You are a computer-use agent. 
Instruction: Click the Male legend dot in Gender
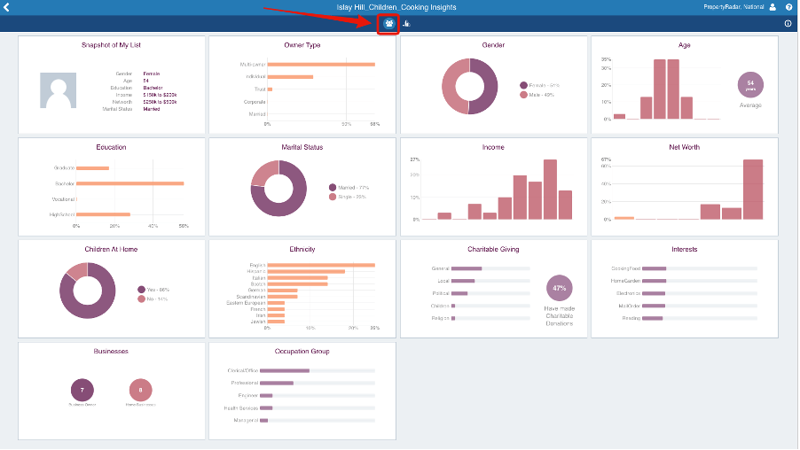tap(523, 95)
